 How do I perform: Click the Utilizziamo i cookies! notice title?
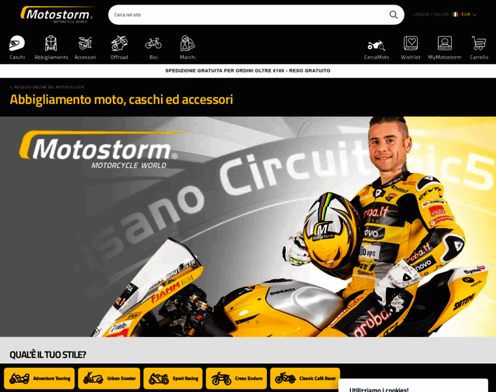point(379,389)
